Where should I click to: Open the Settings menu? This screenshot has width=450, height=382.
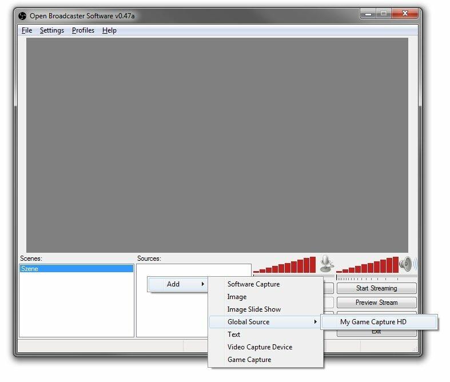pos(52,30)
